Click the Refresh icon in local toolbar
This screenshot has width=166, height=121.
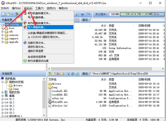tap(77, 74)
